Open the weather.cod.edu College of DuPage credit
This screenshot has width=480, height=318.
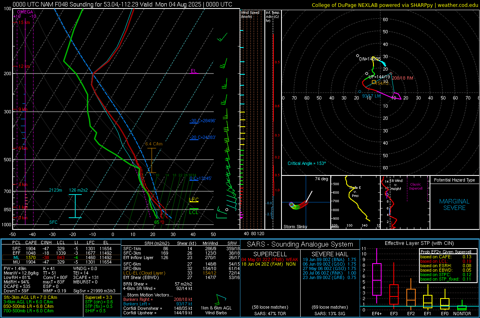pos(395,5)
